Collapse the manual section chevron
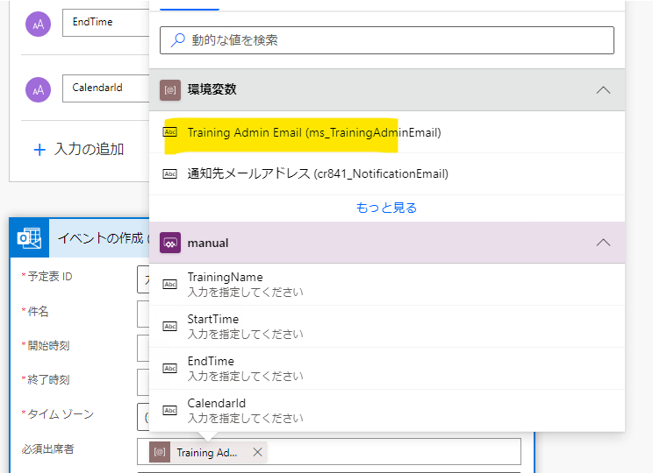 click(x=603, y=243)
